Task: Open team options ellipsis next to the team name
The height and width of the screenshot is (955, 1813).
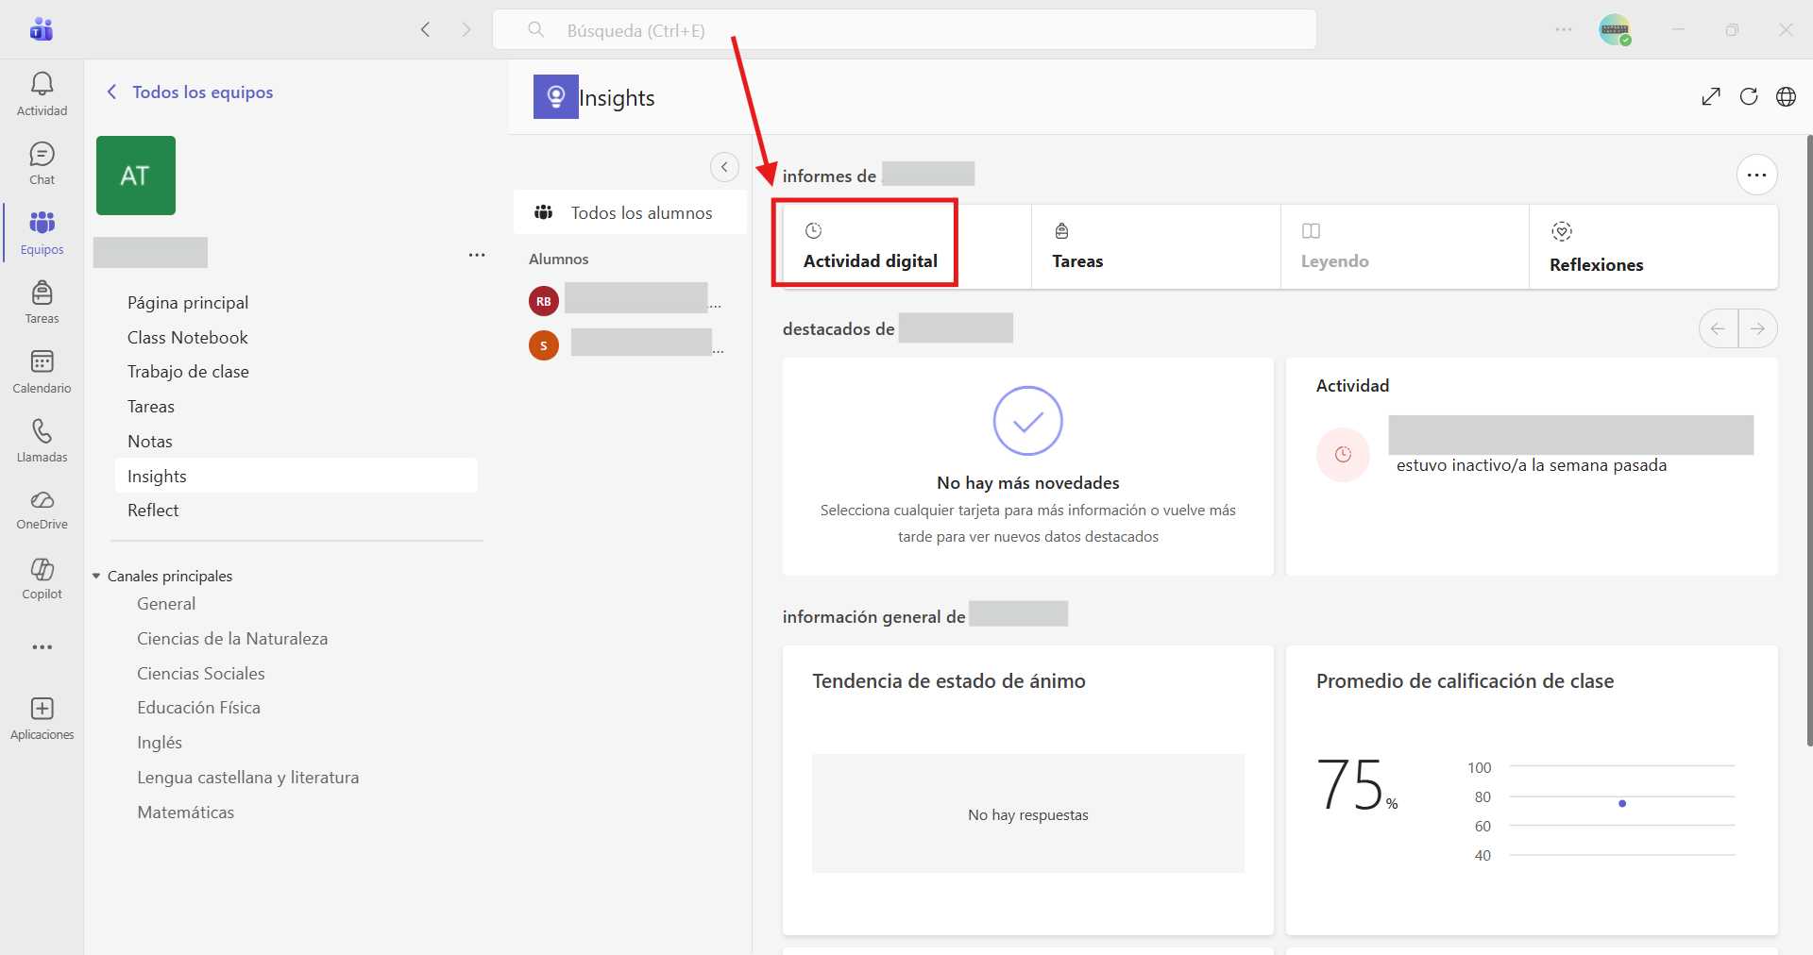Action: [x=477, y=255]
